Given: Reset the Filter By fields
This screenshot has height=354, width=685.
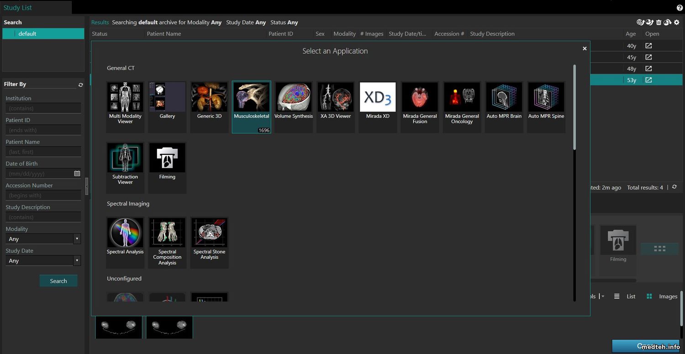Looking at the screenshot, I should [81, 85].
